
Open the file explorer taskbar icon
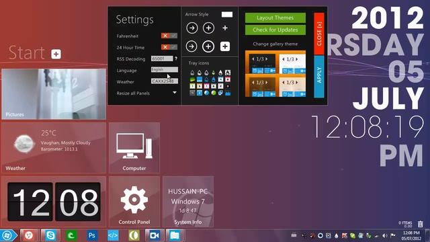click(175, 235)
